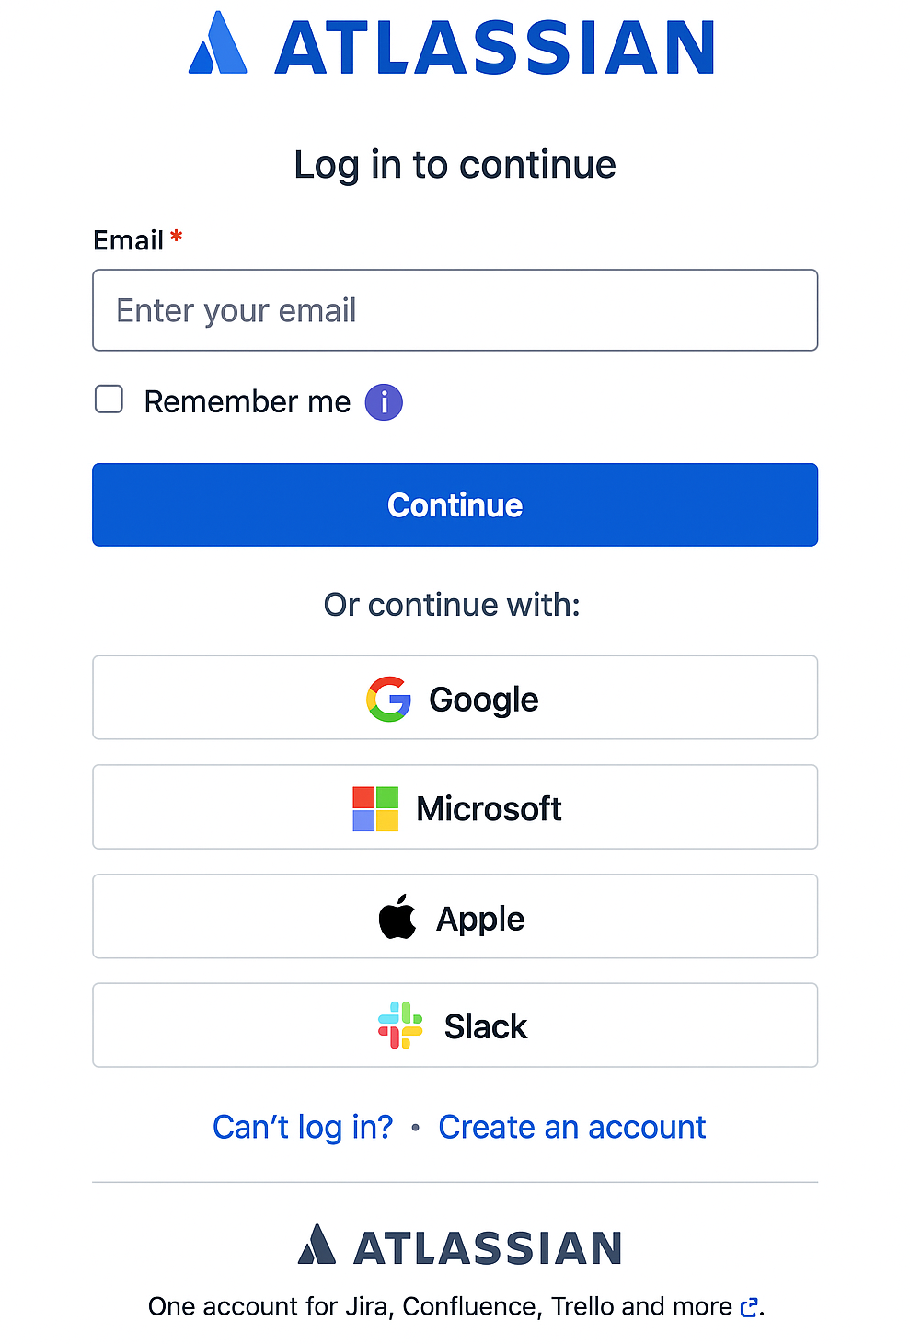Click the Atlassian triangle logo at top

pyautogui.click(x=218, y=44)
